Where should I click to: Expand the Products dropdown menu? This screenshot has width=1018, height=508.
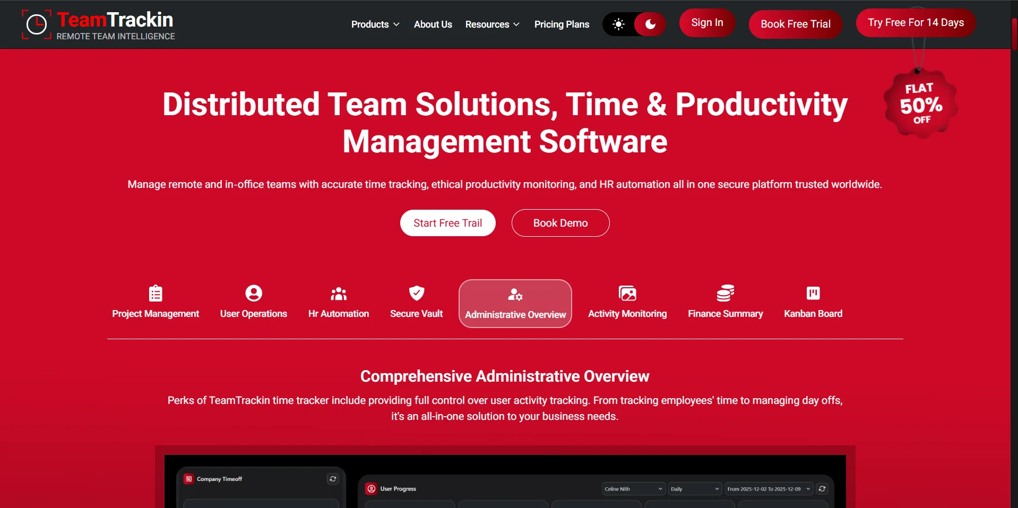pyautogui.click(x=375, y=24)
